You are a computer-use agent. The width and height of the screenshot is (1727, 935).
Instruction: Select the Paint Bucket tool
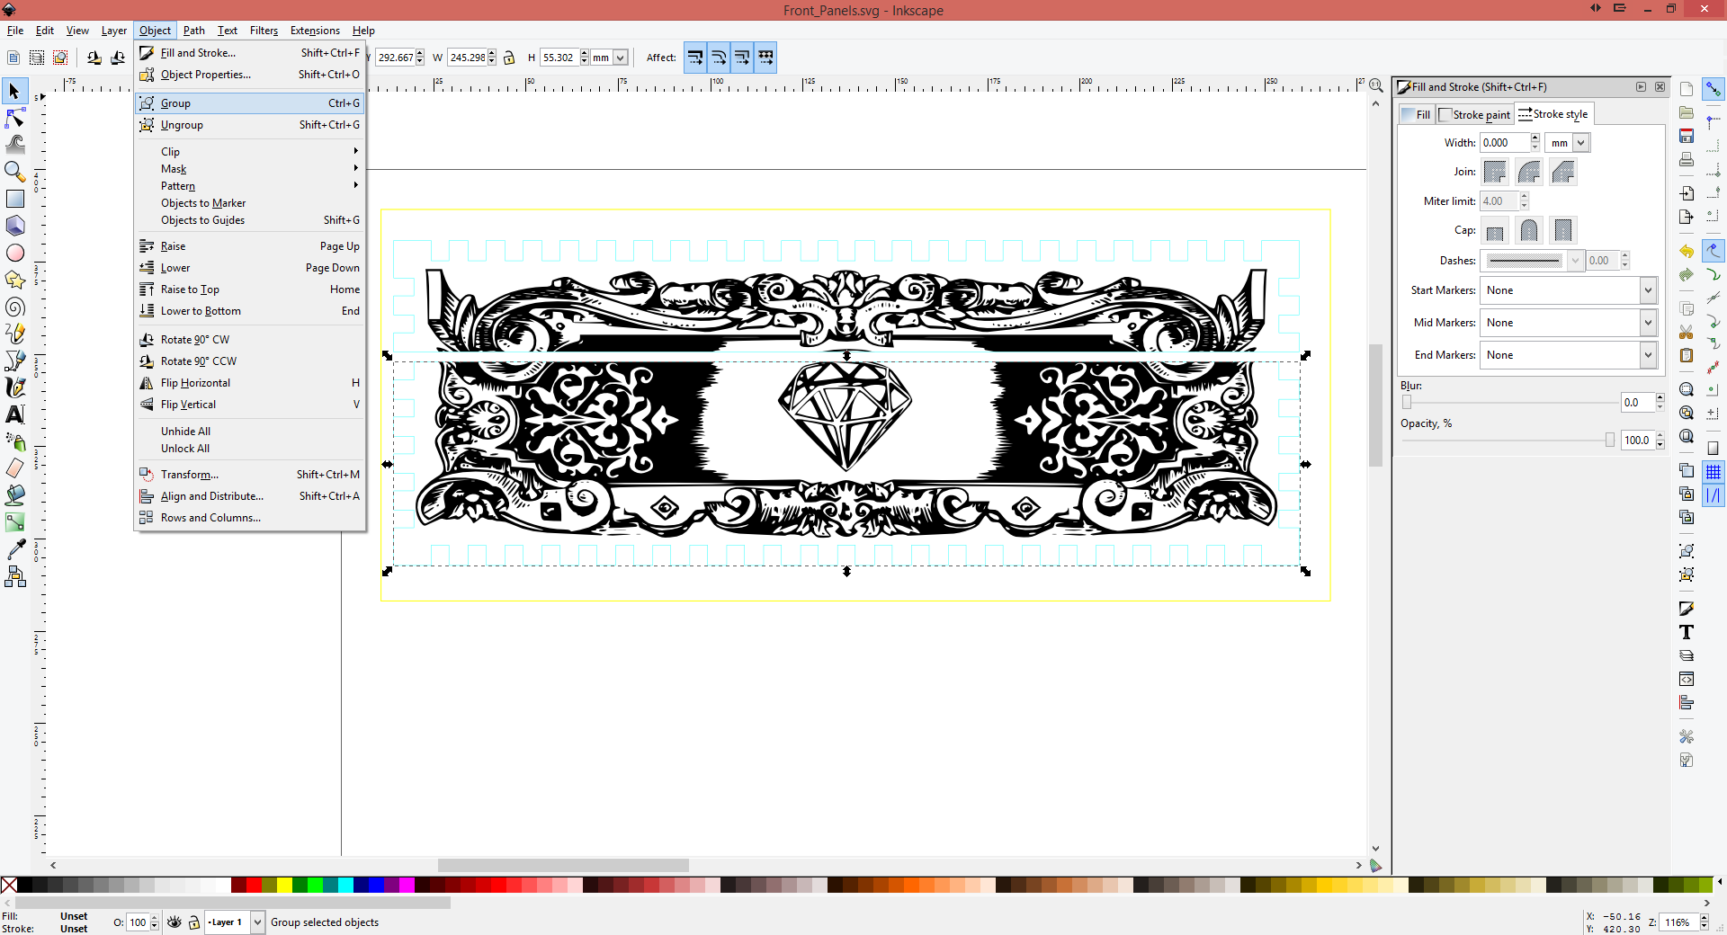point(14,495)
